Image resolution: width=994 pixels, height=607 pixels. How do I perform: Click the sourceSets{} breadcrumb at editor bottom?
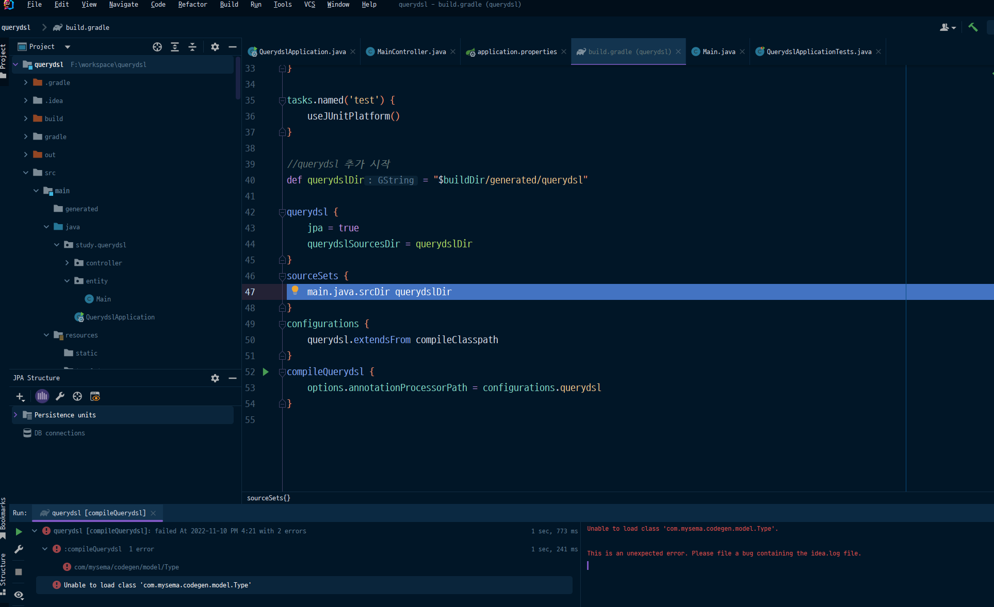(268, 498)
